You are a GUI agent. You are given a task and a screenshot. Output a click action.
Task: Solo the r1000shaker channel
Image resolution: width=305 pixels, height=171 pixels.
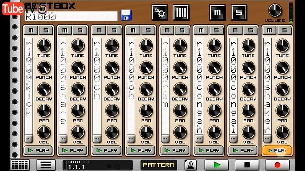pos(285,30)
